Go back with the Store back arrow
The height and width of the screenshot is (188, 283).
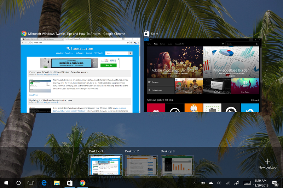pyautogui.click(x=146, y=40)
